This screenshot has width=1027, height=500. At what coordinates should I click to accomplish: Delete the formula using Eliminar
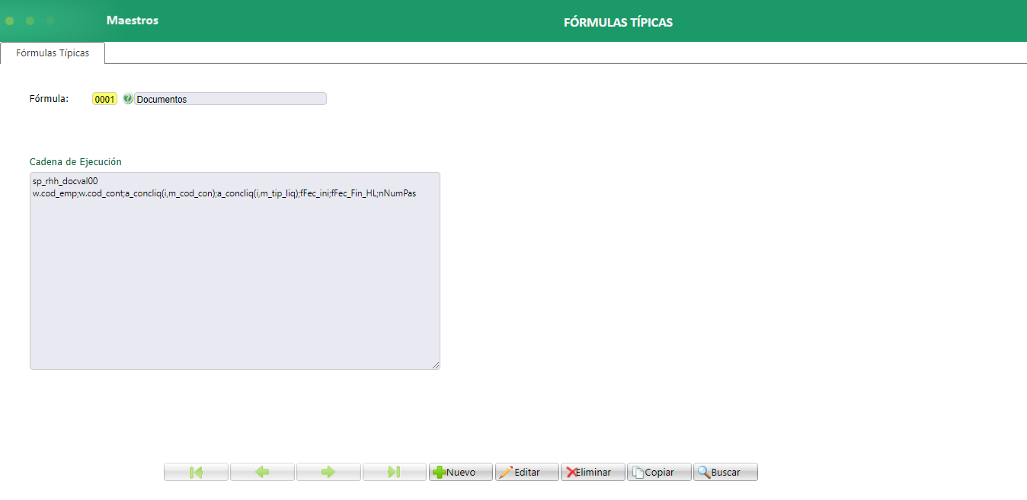click(x=593, y=472)
